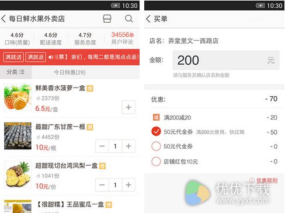The image size is (285, 213).
Task: Decrease 最甜广东甘蔗一根 quantity
Action: (x=102, y=146)
